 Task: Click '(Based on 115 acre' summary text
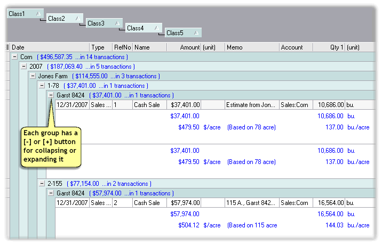[x=252, y=225]
